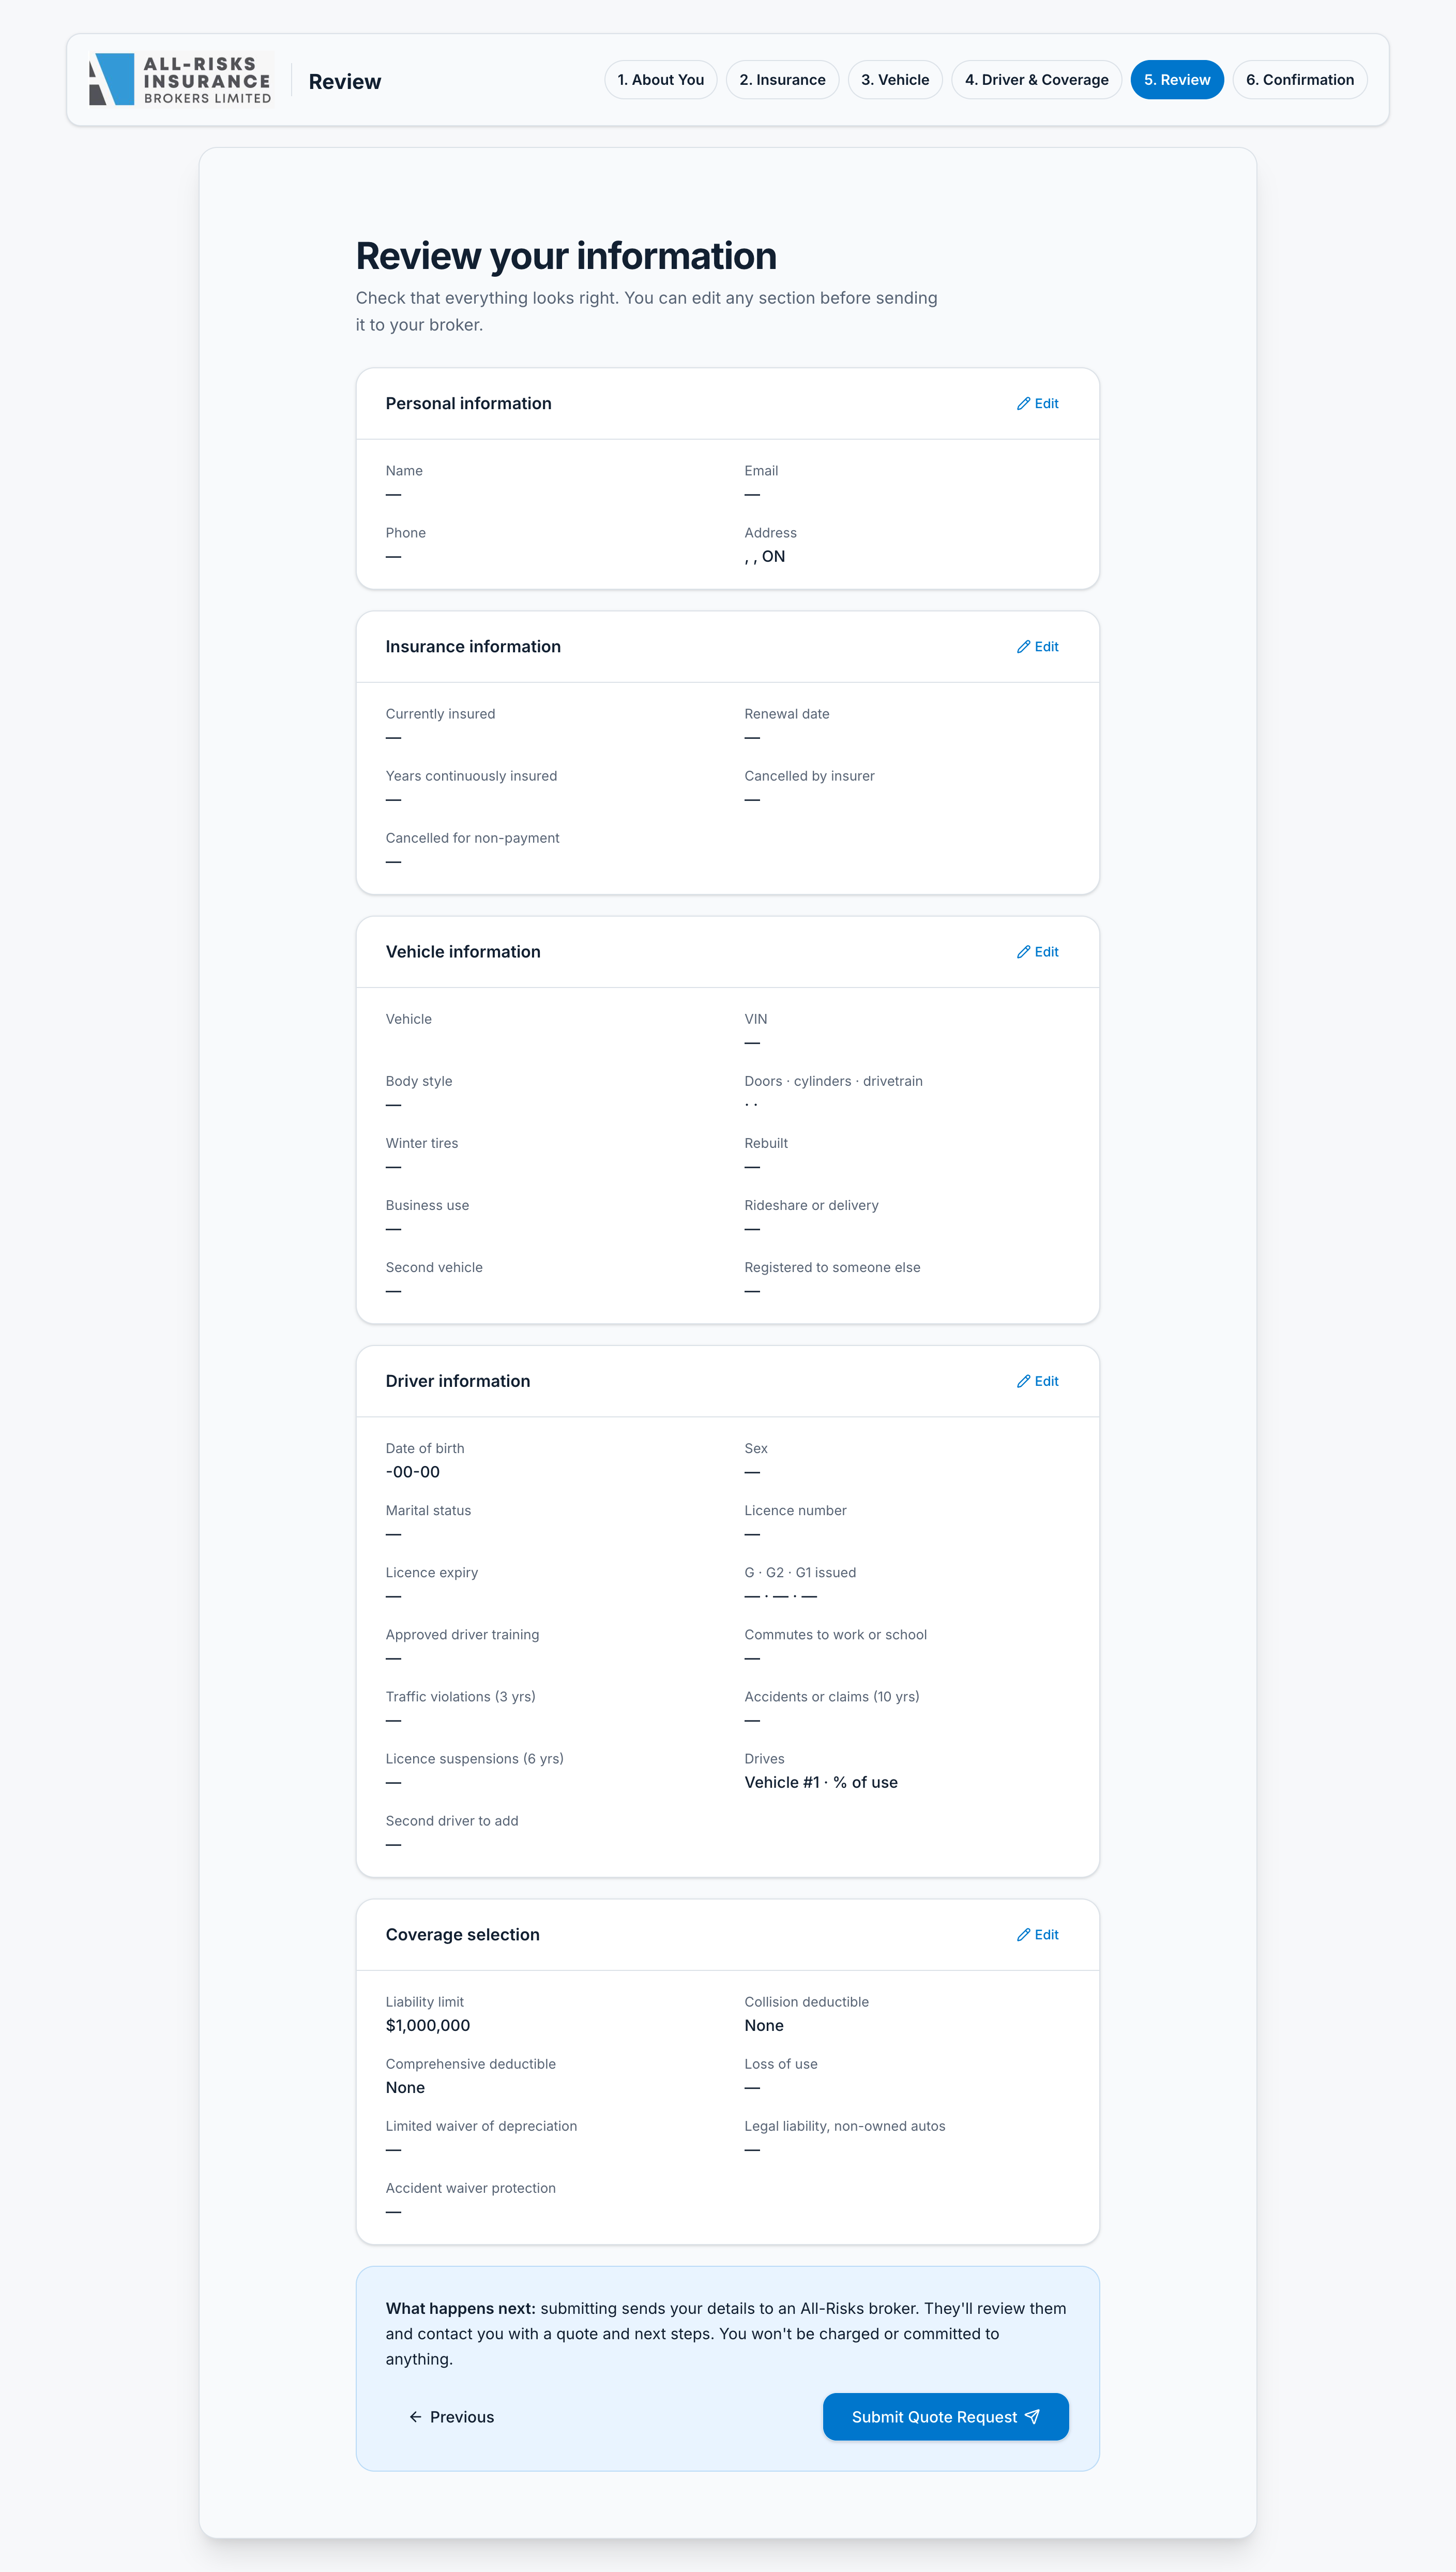Click the Insurance information heading
Image resolution: width=1456 pixels, height=2572 pixels.
473,646
